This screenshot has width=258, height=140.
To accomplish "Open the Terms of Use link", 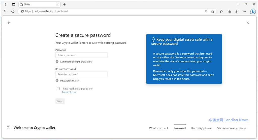I will (x=69, y=92).
